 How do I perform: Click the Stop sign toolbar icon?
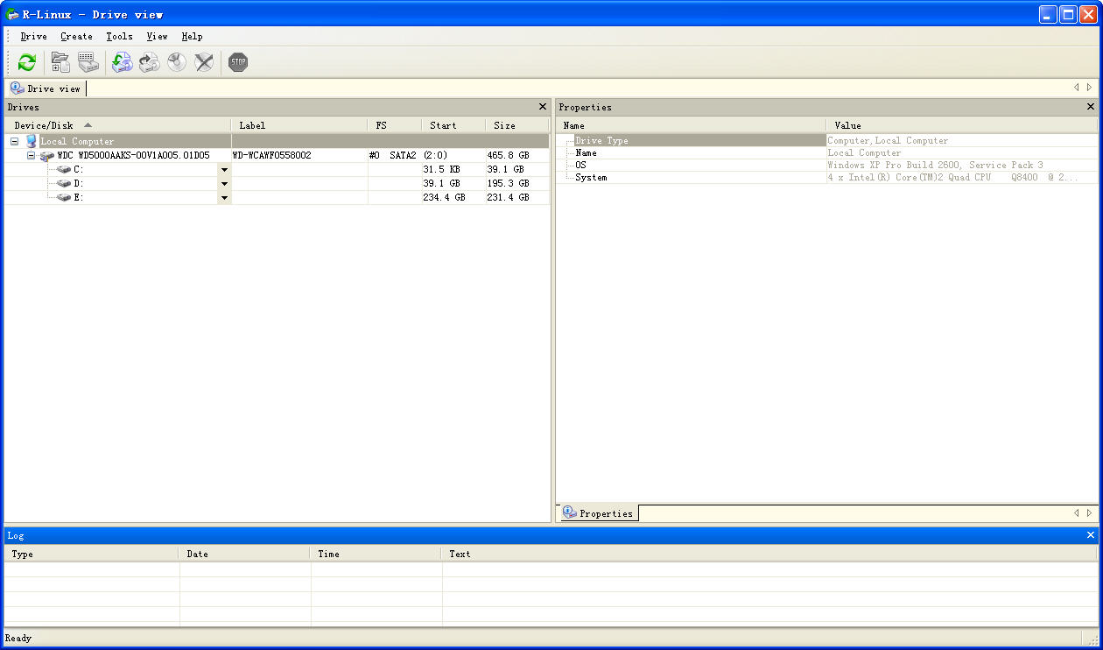238,62
